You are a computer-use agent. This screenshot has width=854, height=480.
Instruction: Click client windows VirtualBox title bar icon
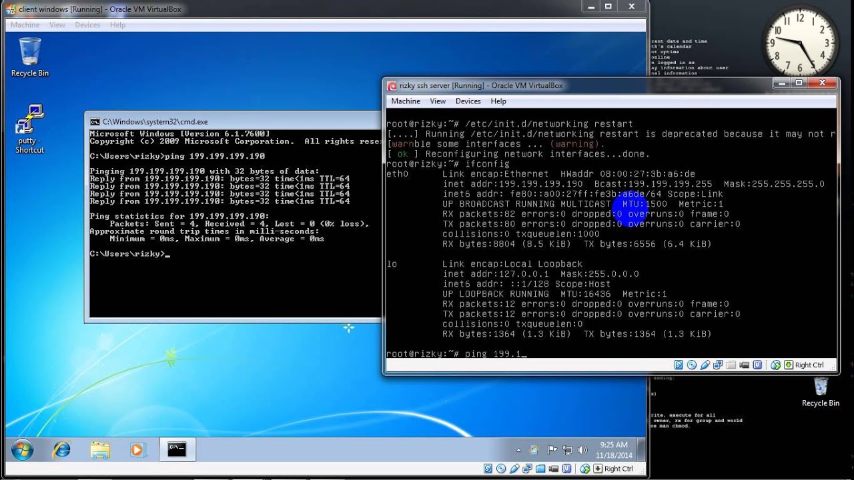(11, 9)
